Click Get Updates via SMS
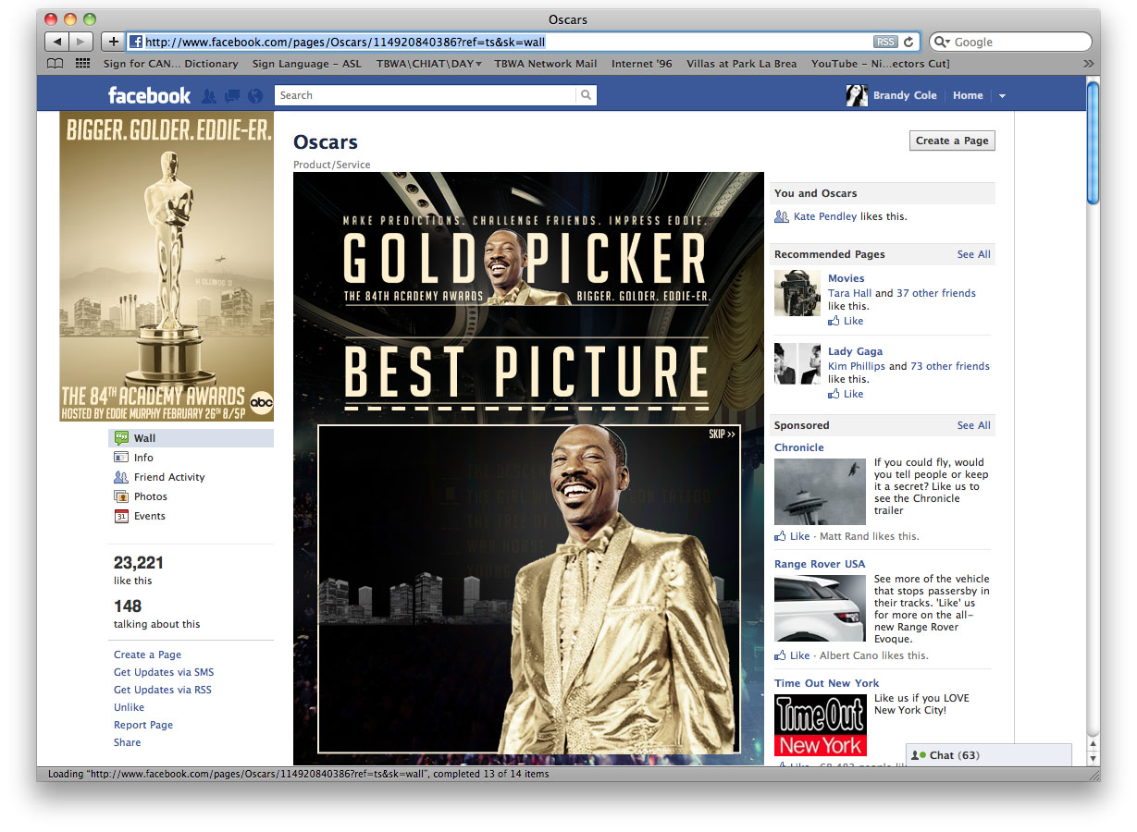 pos(164,672)
